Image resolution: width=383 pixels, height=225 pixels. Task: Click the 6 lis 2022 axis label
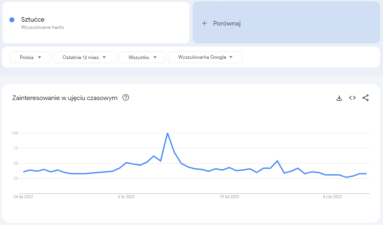[x=126, y=197]
